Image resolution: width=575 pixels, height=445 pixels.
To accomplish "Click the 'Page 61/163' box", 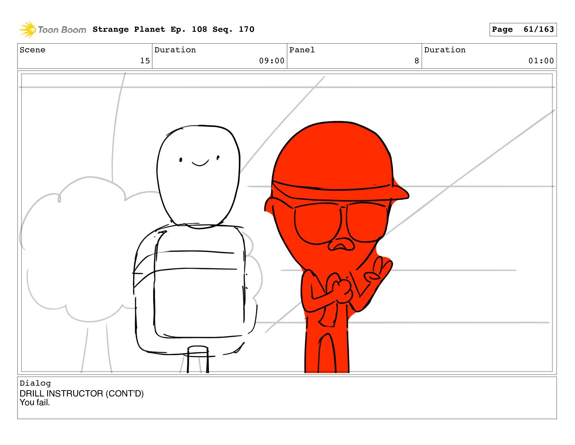I will (x=523, y=29).
